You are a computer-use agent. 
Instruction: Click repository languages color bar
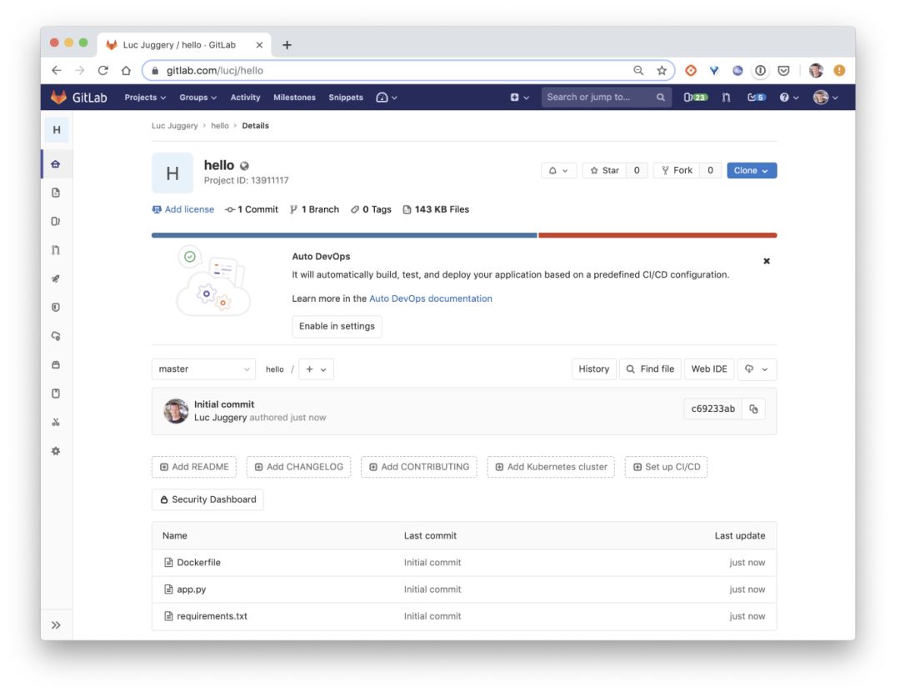464,235
